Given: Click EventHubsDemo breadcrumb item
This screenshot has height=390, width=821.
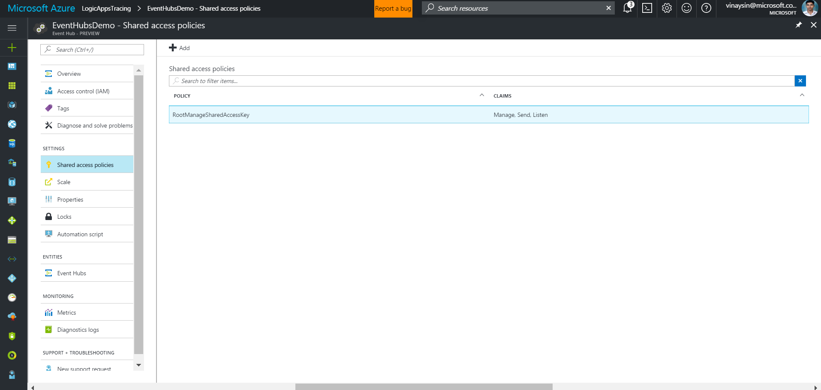Looking at the screenshot, I should click(204, 9).
